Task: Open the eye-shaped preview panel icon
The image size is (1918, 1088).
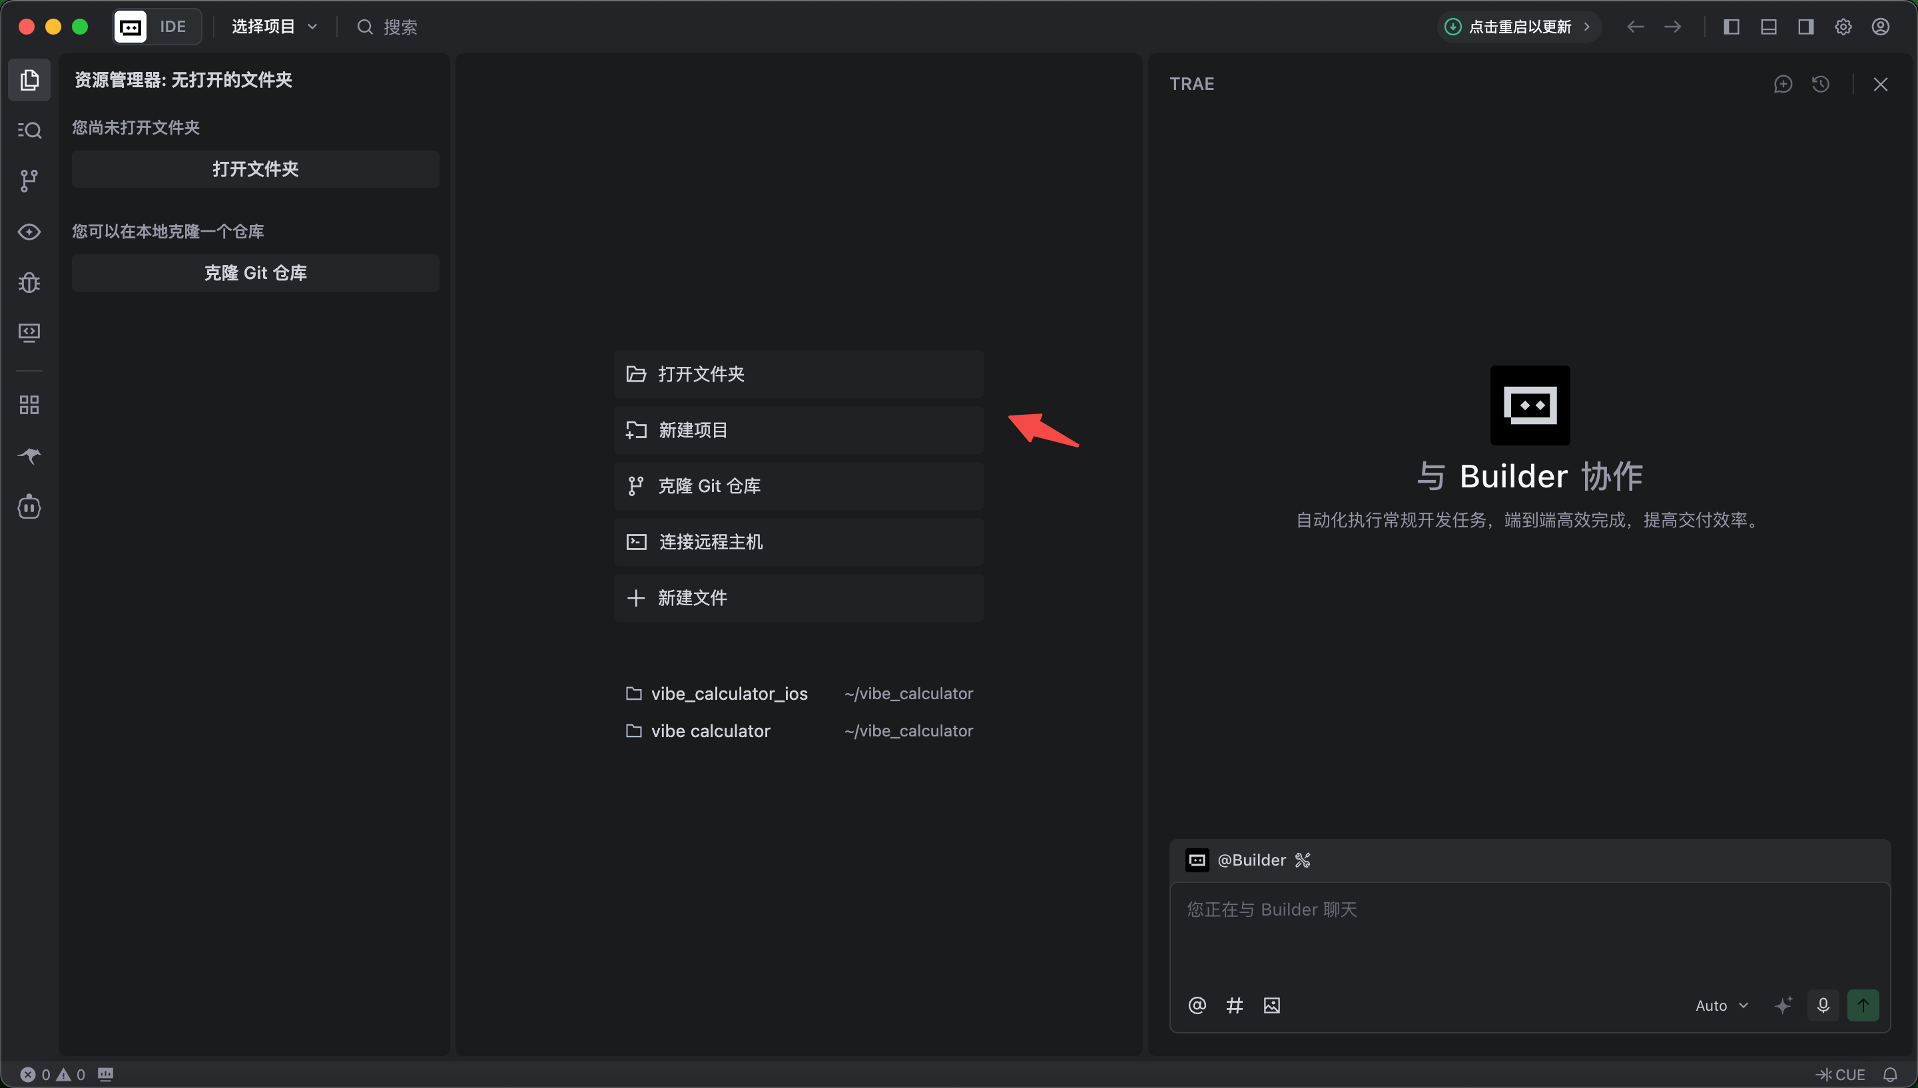Action: (29, 232)
